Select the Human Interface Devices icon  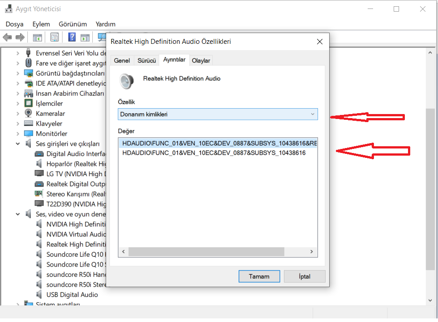(29, 93)
